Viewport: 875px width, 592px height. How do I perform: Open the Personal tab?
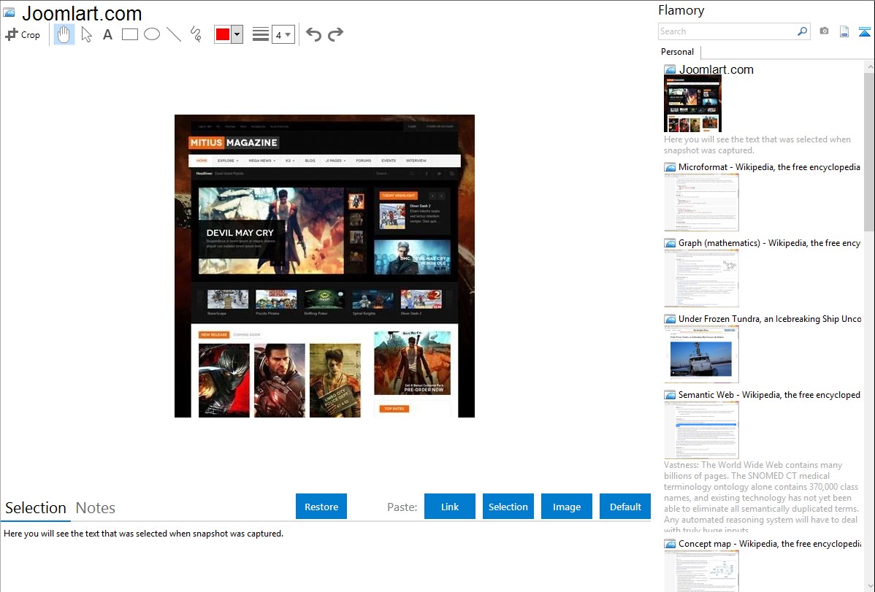[x=677, y=52]
